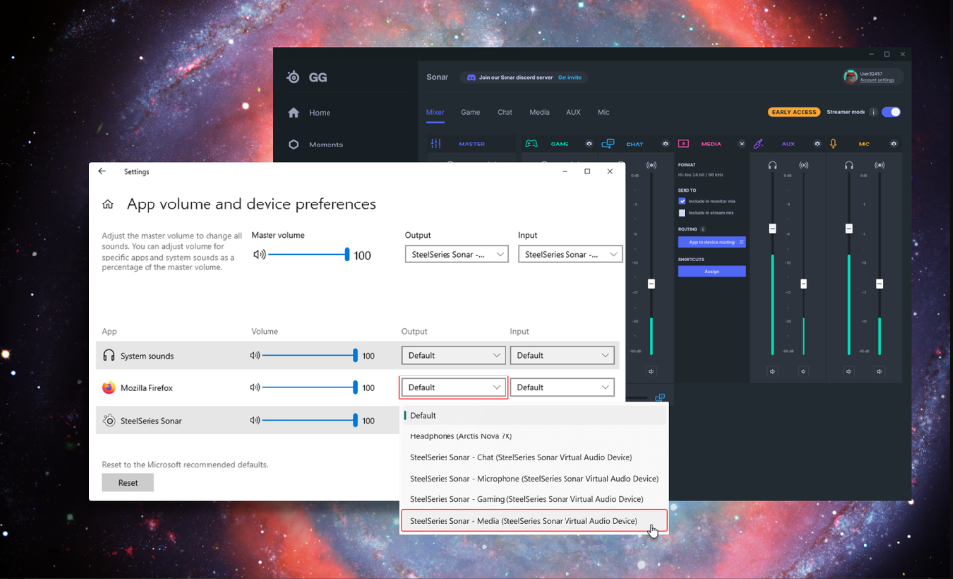Image resolution: width=953 pixels, height=579 pixels.
Task: Choose SteelSeries Sonar - Microphone output device
Action: (x=534, y=478)
